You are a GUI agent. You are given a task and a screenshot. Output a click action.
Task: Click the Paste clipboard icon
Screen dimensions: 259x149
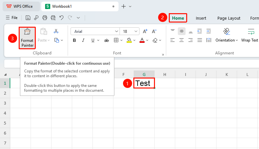44,31
